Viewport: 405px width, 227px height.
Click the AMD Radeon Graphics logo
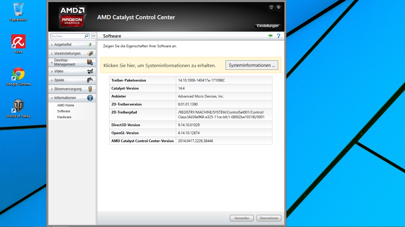coord(73,17)
